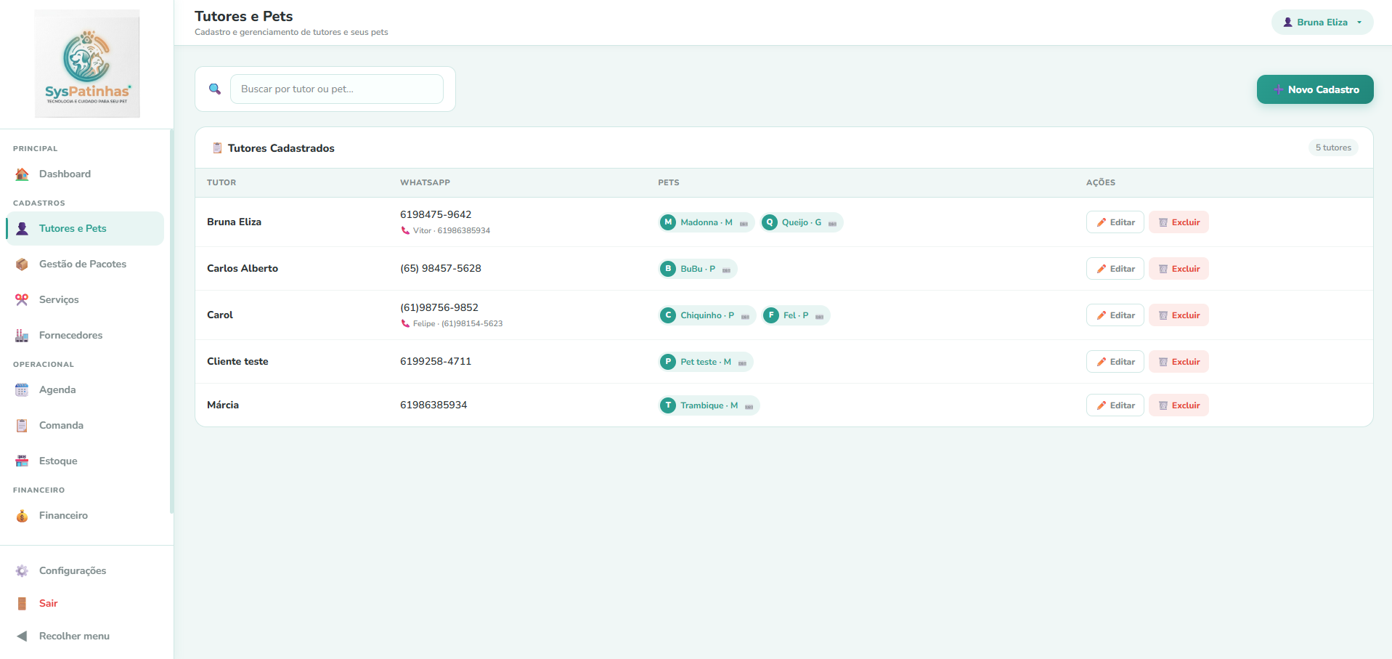The height and width of the screenshot is (659, 1392).
Task: Click the Financeiro money bag icon
Action: click(22, 516)
